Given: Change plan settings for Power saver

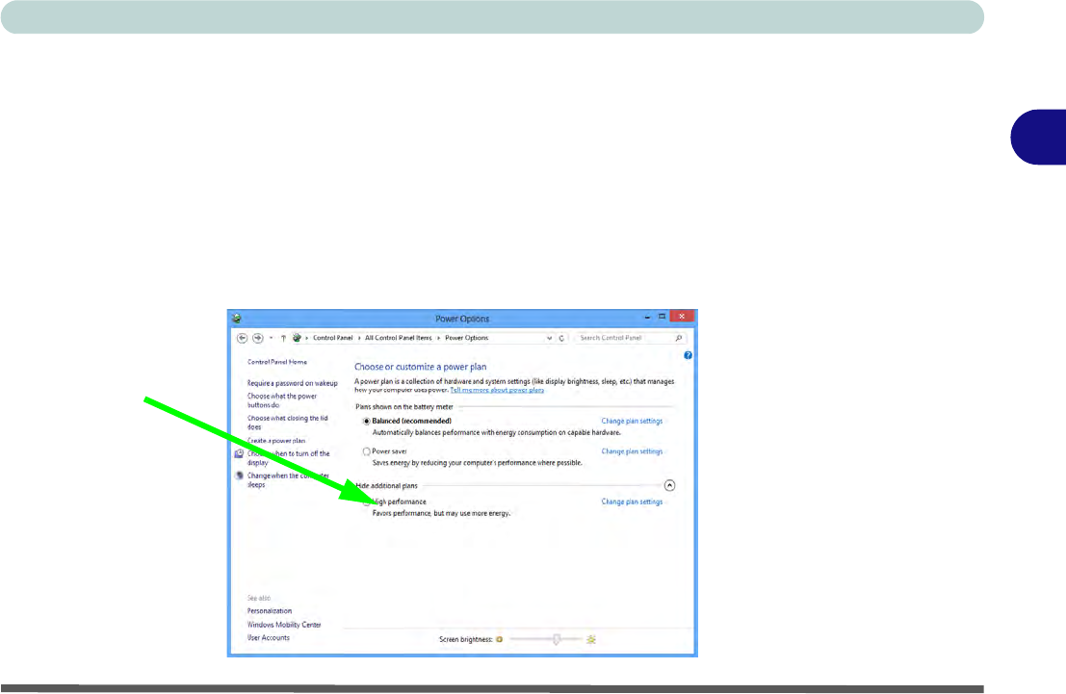Looking at the screenshot, I should 632,451.
